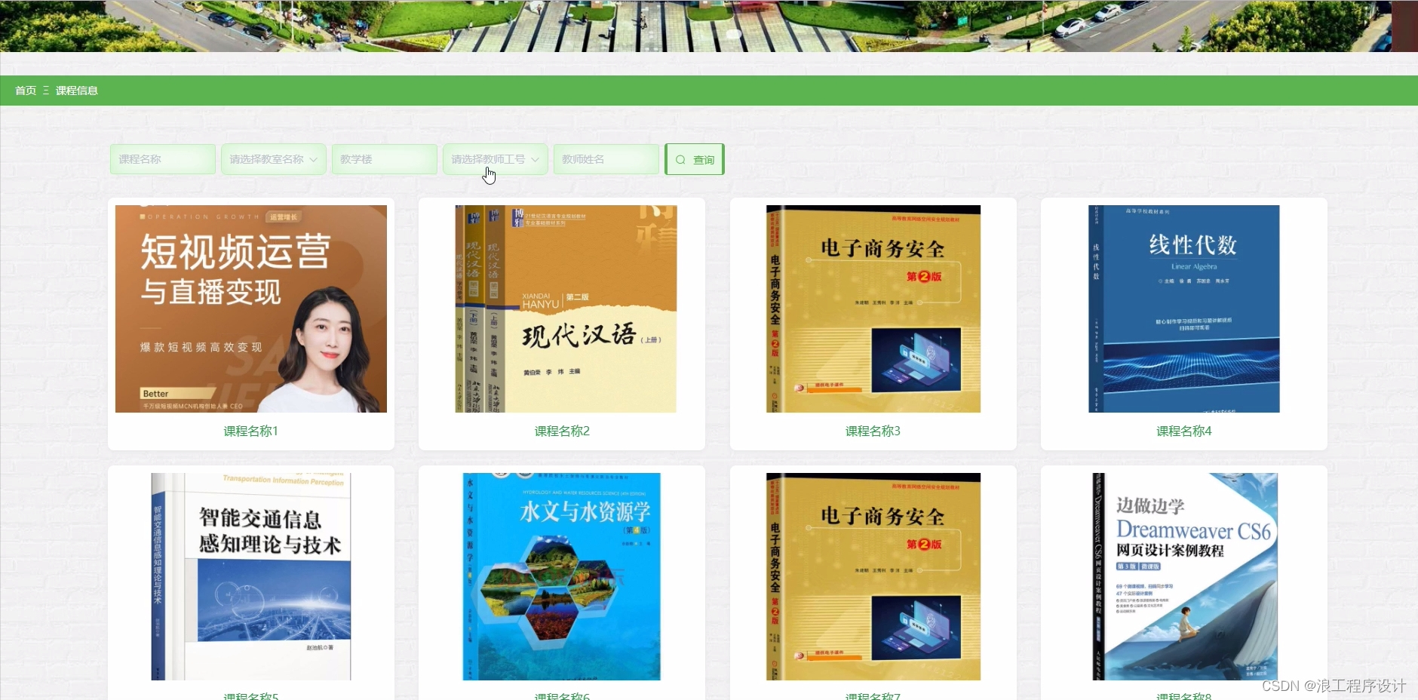The width and height of the screenshot is (1418, 700).
Task: Open the 线性代数 book cover
Action: click(1184, 309)
